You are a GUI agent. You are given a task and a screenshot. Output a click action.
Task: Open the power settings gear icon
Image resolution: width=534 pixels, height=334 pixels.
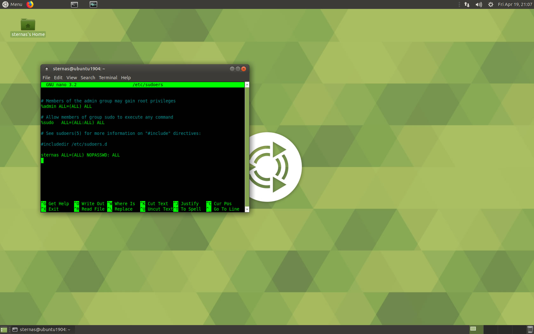[x=491, y=4]
